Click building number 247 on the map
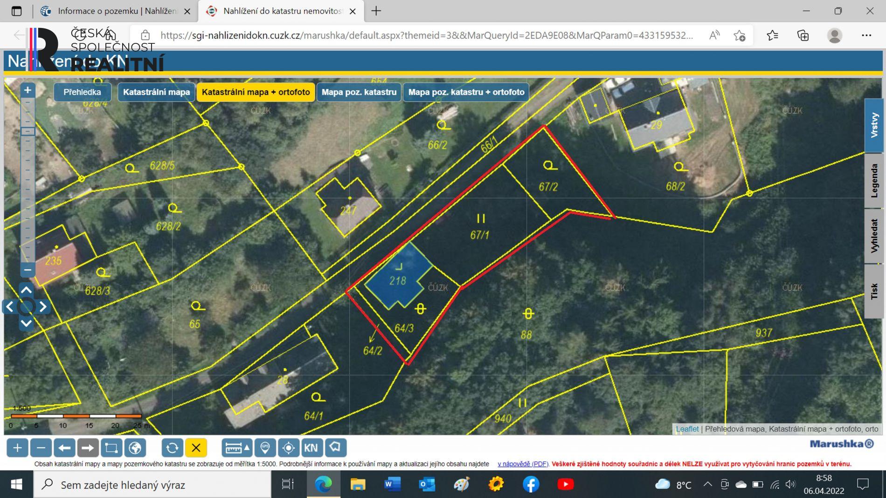 pos(348,210)
